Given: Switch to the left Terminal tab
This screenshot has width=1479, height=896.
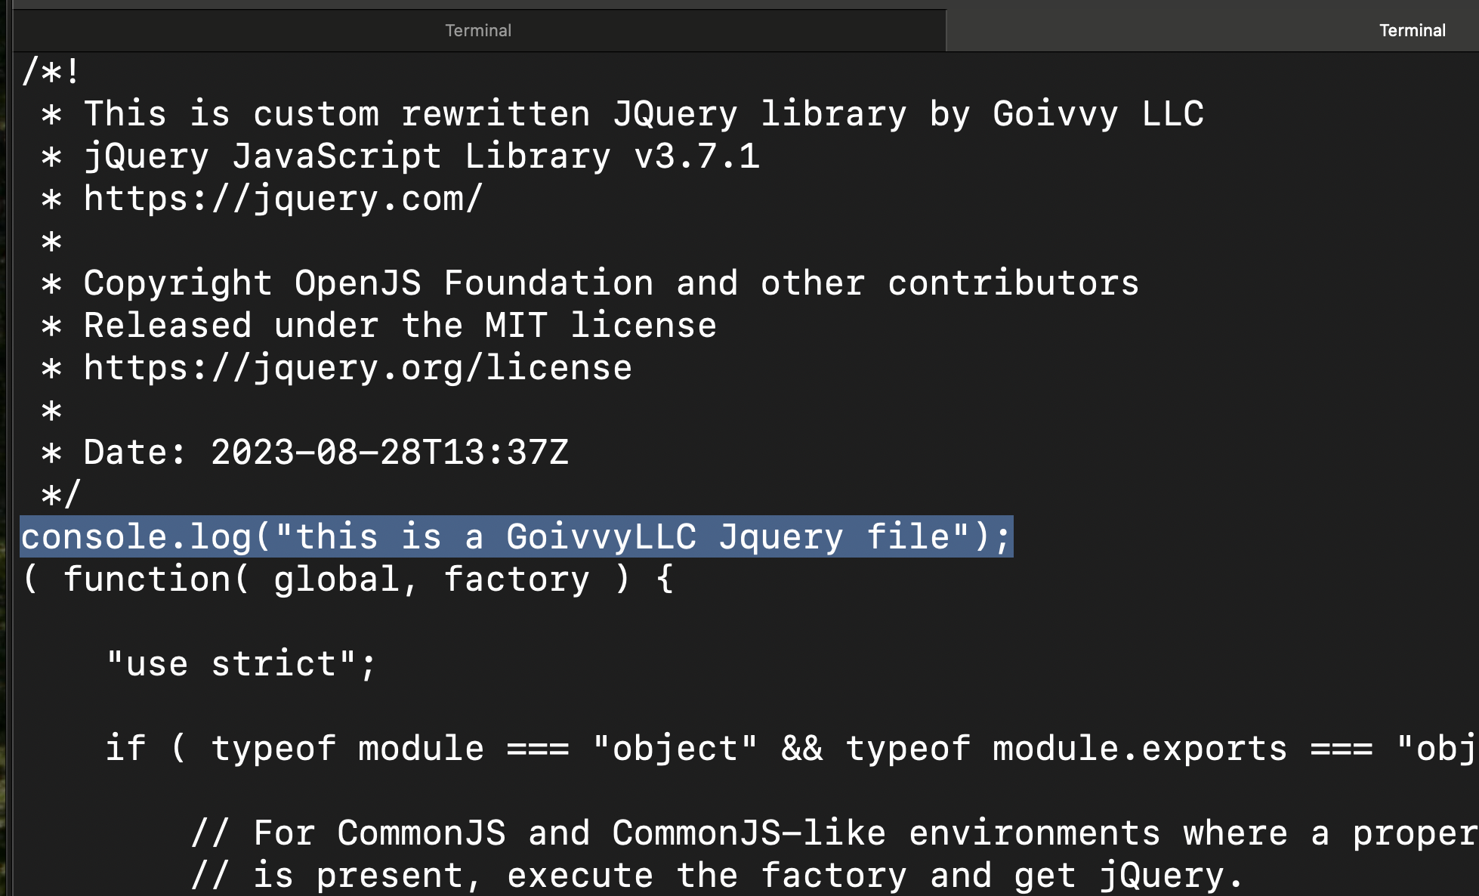Looking at the screenshot, I should [x=478, y=30].
